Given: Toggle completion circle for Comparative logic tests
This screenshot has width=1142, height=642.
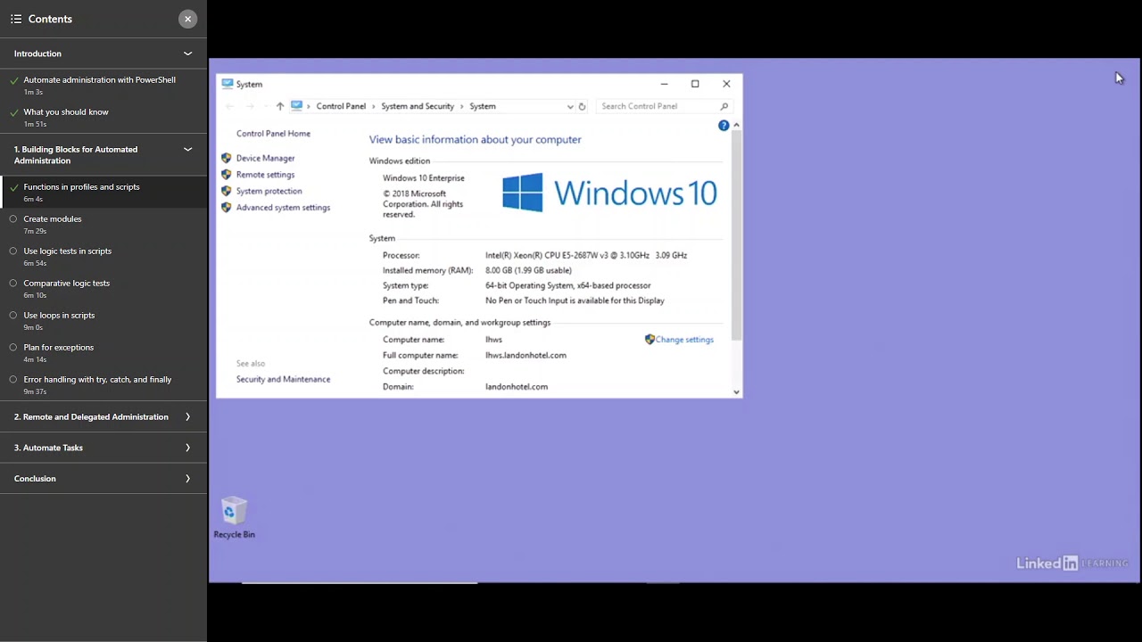Looking at the screenshot, I should [13, 283].
